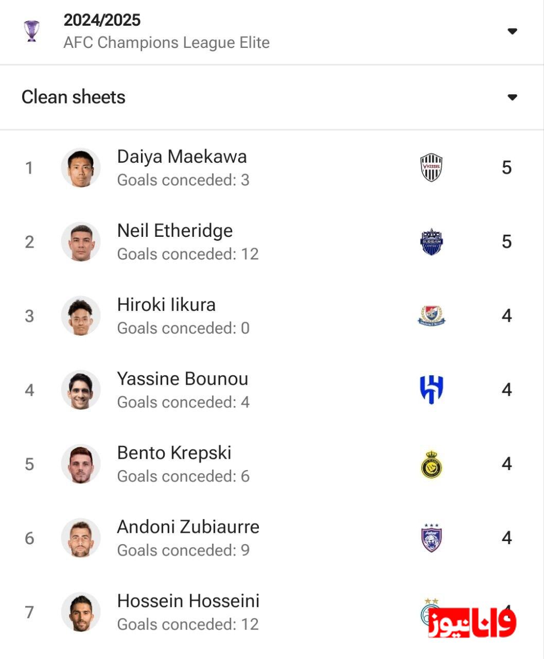The width and height of the screenshot is (544, 659).
Task: Click the purple trophy competition icon
Action: (31, 31)
